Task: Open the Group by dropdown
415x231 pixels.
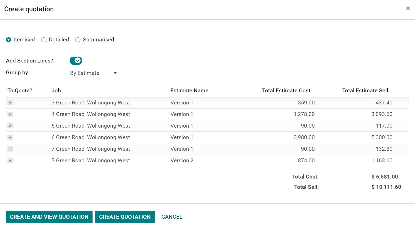Action: click(x=93, y=73)
